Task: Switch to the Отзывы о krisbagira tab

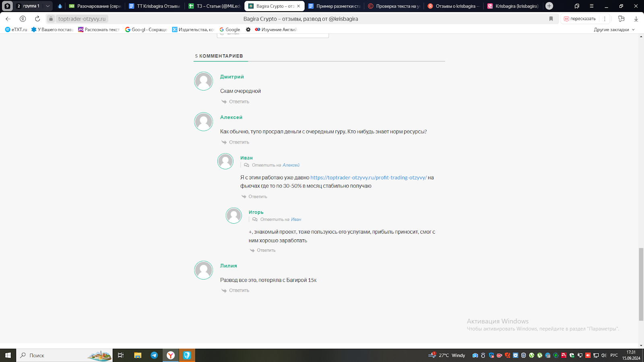Action: point(453,6)
